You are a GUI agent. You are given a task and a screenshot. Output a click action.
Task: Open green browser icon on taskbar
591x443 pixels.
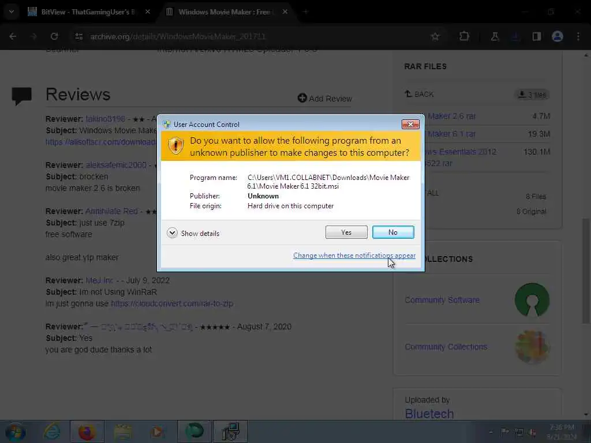pos(194,432)
